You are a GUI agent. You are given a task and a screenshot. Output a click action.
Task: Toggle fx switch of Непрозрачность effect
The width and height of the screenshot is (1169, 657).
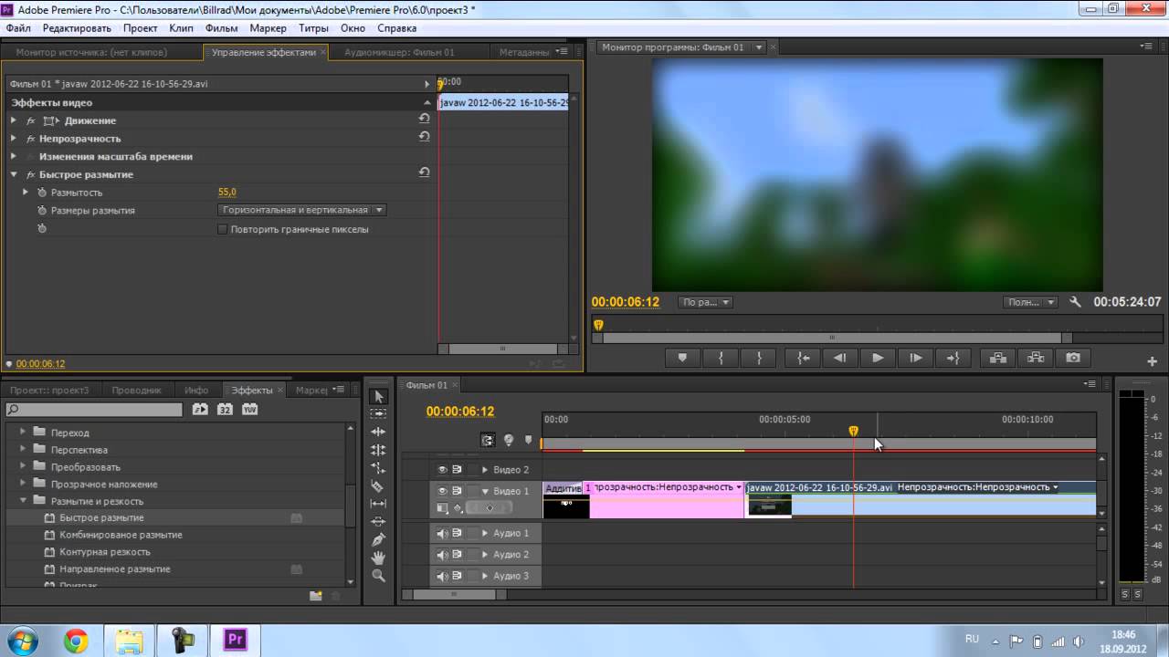tap(30, 139)
